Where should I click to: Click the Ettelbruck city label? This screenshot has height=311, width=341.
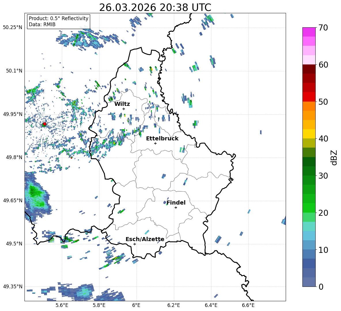point(162,139)
